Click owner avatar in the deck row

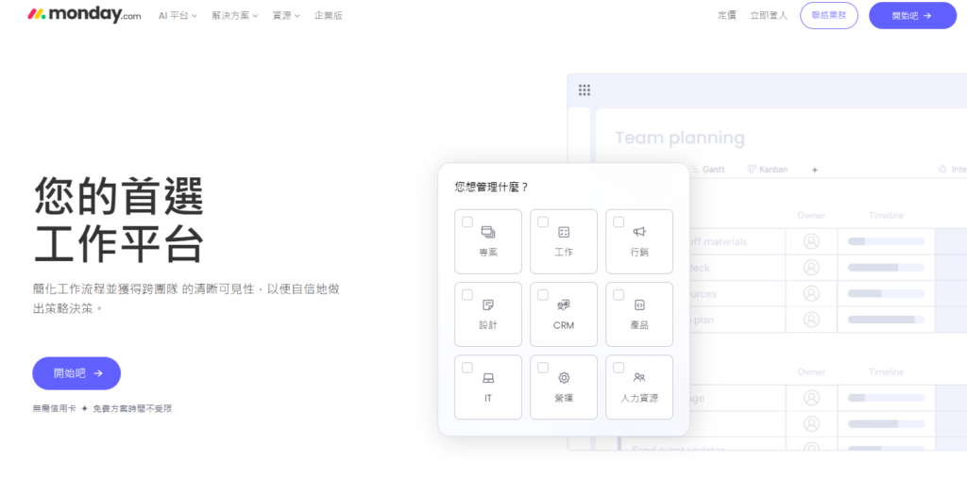click(811, 267)
